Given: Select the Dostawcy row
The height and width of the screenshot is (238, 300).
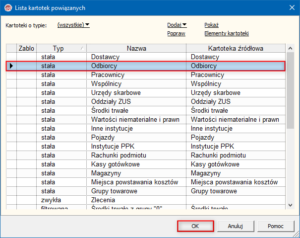Looking at the screenshot, I should (136, 57).
